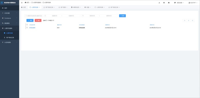This screenshot has width=200, height=98.
Task: Switch to the 用户答案 tab
Action: [x=63, y=7]
